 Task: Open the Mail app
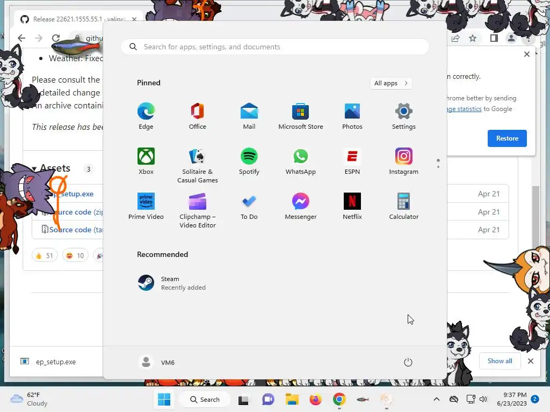pos(249,116)
